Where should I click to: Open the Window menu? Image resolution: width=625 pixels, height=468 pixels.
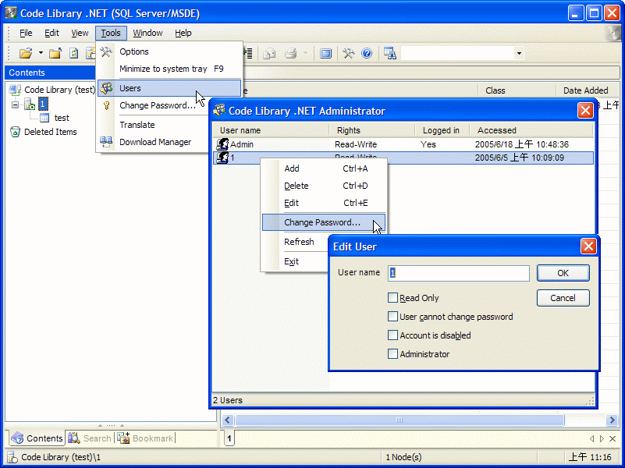click(147, 33)
